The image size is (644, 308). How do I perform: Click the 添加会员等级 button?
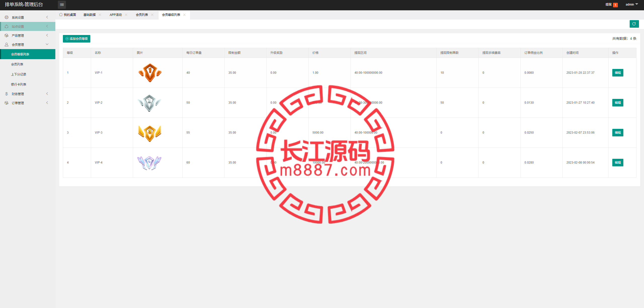click(x=76, y=39)
